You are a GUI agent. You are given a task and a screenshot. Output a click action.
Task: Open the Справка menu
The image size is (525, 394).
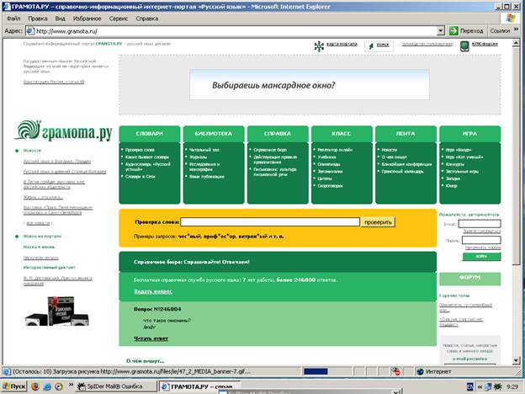[x=147, y=19]
